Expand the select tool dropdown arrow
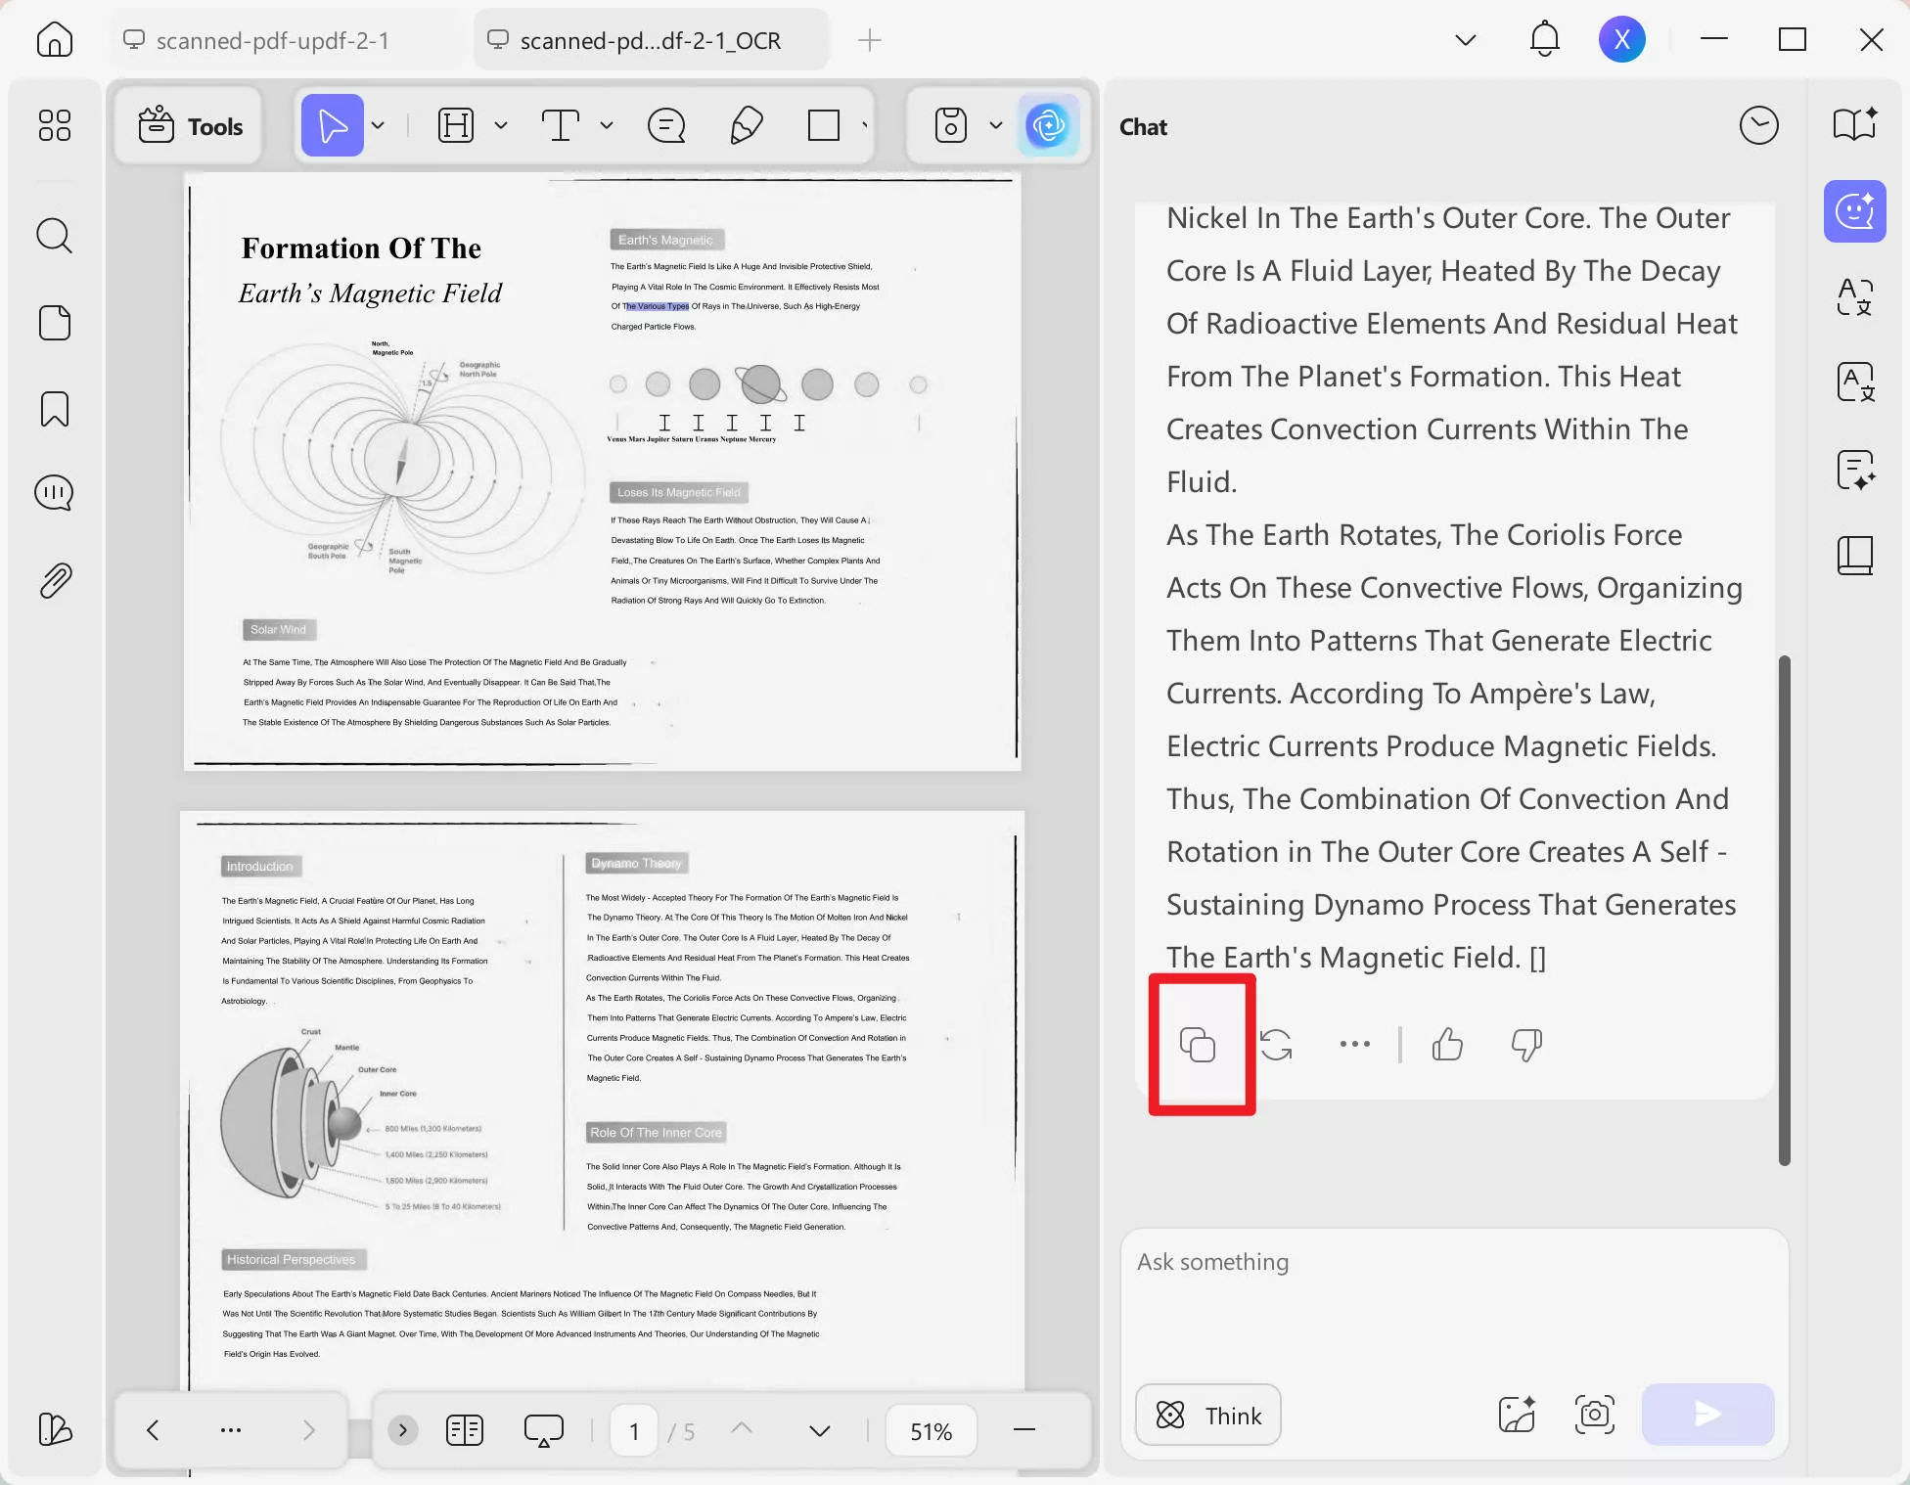This screenshot has width=1910, height=1485. 379,126
